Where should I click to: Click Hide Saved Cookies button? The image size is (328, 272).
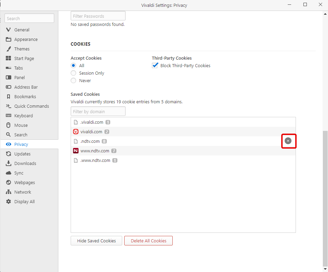[x=96, y=241]
